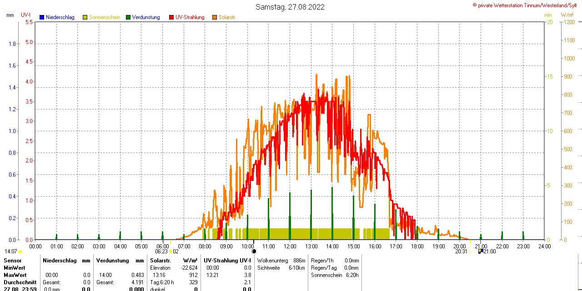Click the 12:00 label on the time axis
582x291 pixels.
pos(290,246)
